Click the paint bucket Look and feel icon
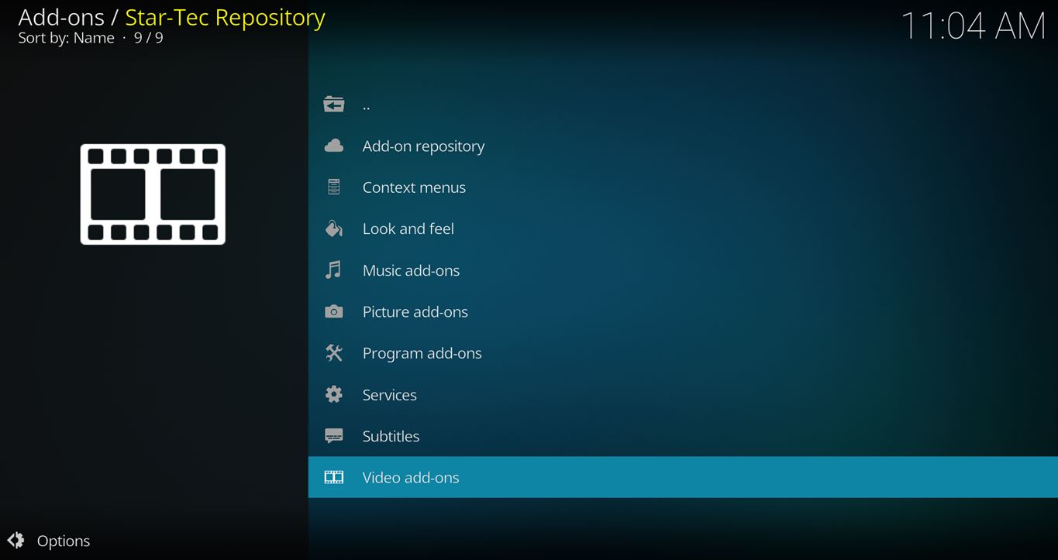The width and height of the screenshot is (1058, 560). pyautogui.click(x=334, y=228)
